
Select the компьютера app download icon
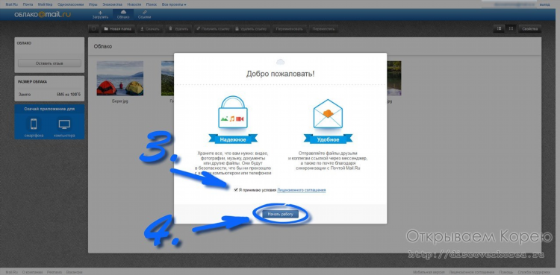point(64,124)
